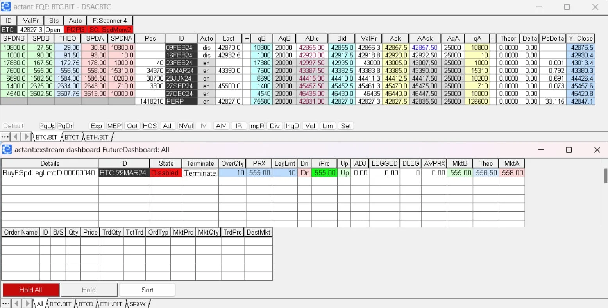Click the Lim toolbar button
Viewport: 608px width, 308px height.
click(x=328, y=126)
